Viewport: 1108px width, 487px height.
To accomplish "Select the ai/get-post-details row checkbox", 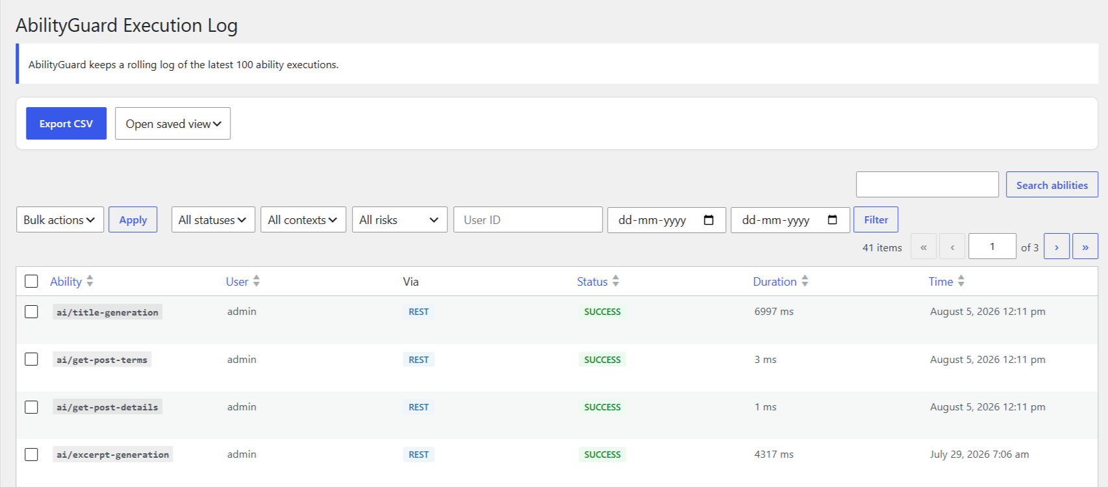I will (x=31, y=407).
